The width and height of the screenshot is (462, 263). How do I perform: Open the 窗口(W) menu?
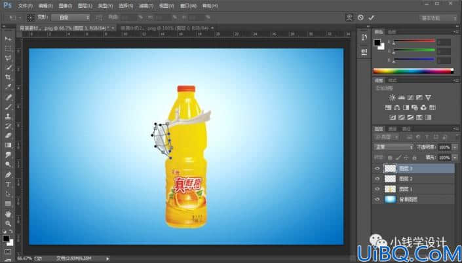(x=188, y=6)
